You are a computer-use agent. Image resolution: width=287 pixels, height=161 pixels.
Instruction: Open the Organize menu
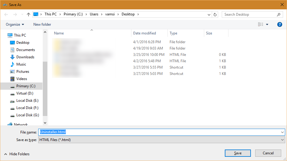pos(15,24)
